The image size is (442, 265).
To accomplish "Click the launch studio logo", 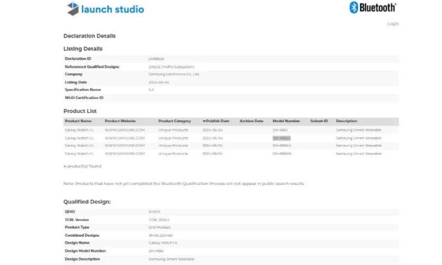I will [x=105, y=8].
